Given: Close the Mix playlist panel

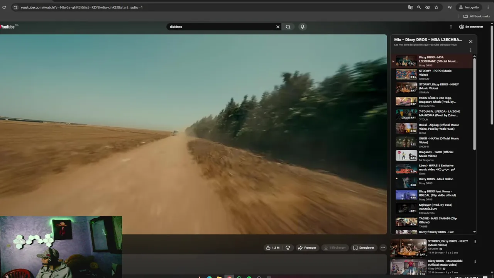Looking at the screenshot, I should pyautogui.click(x=470, y=41).
